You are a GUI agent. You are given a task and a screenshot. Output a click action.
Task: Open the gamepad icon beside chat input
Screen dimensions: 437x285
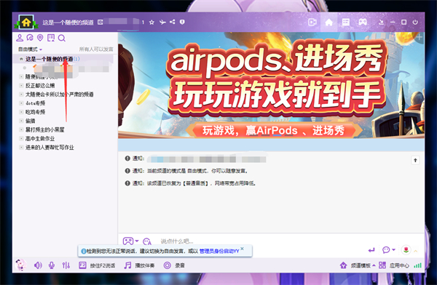tap(128, 241)
